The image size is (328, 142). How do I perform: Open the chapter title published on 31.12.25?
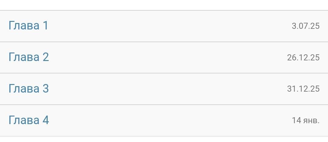(29, 89)
